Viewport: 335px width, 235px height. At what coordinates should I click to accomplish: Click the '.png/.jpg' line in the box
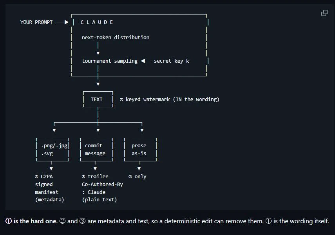[x=54, y=146]
